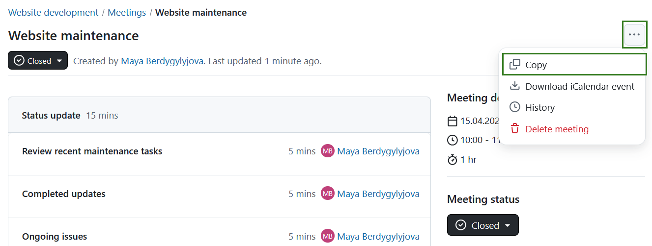Click the Copy icon in the menu
The width and height of the screenshot is (652, 246).
point(515,65)
